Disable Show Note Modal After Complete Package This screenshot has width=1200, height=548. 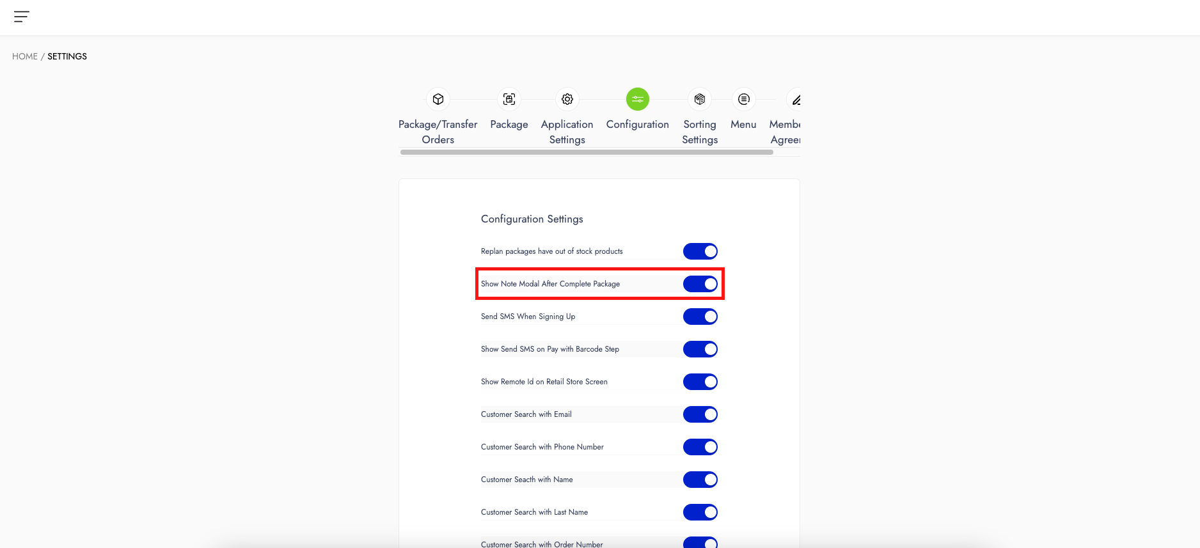[x=700, y=284]
